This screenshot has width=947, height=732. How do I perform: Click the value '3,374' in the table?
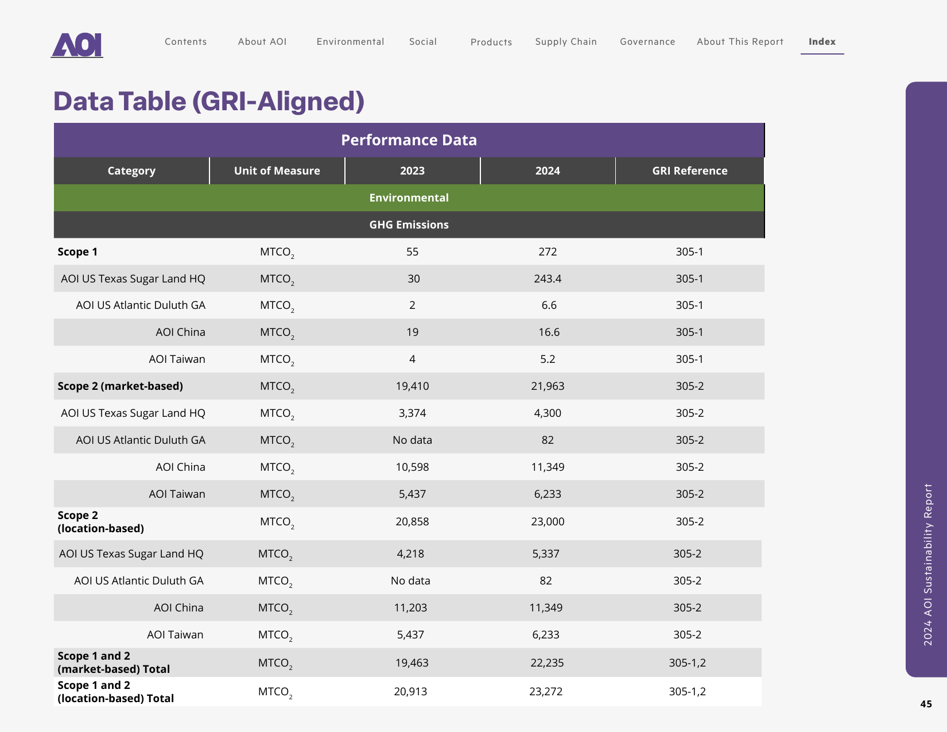point(412,413)
